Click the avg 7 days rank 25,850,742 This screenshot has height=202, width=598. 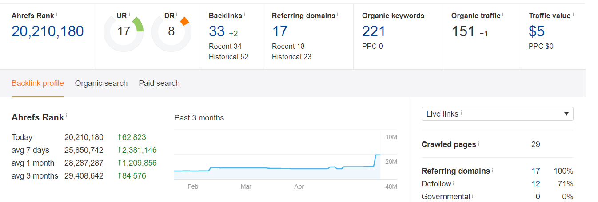84,150
